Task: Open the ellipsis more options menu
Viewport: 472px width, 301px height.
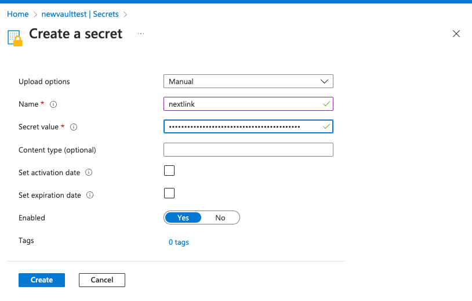Action: [x=141, y=34]
